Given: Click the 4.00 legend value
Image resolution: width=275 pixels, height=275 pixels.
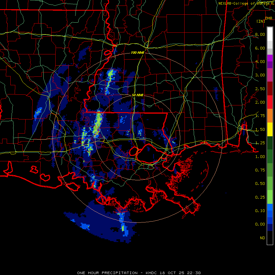Looking at the screenshot, I should [x=260, y=61].
